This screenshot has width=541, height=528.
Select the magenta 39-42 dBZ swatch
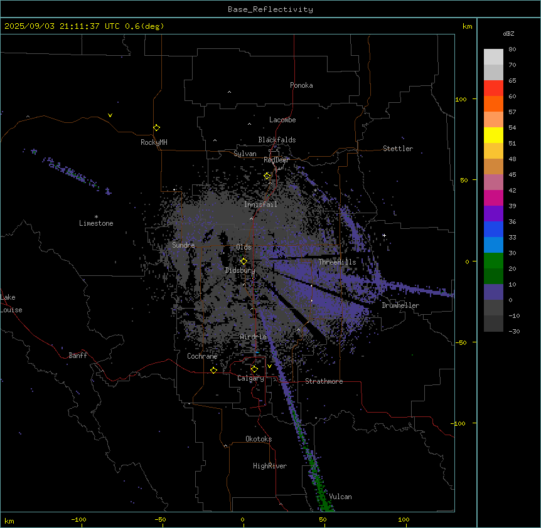pos(493,198)
